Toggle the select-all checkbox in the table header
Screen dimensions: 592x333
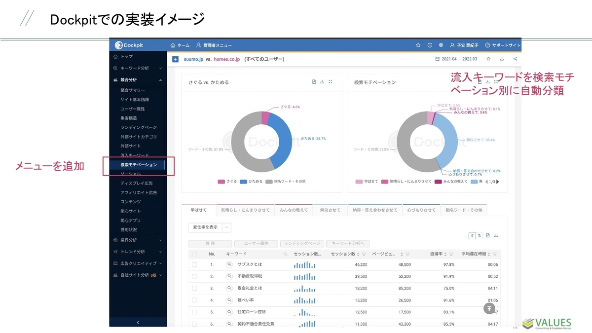(x=194, y=254)
